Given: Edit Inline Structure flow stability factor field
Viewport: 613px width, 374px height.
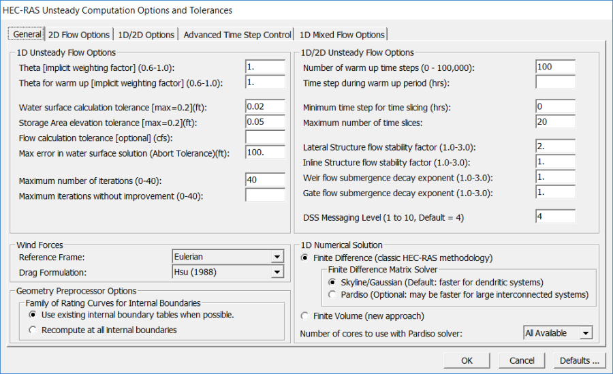Looking at the screenshot, I should (555, 161).
